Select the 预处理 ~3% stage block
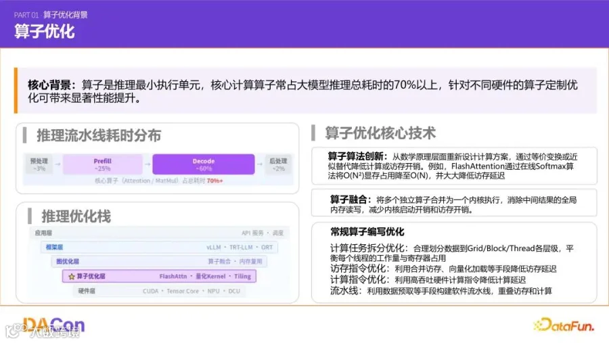Viewport: 609px width, 343px height. click(x=39, y=164)
